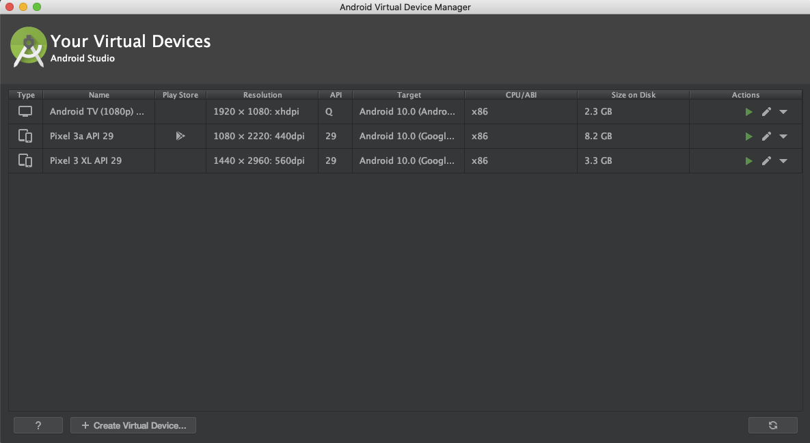The image size is (810, 443).
Task: Sort by the Resolution column header
Action: [x=262, y=95]
